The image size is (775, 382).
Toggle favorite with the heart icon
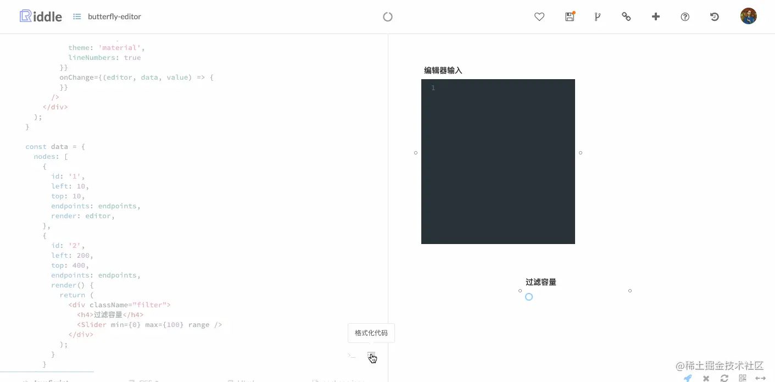pos(539,16)
